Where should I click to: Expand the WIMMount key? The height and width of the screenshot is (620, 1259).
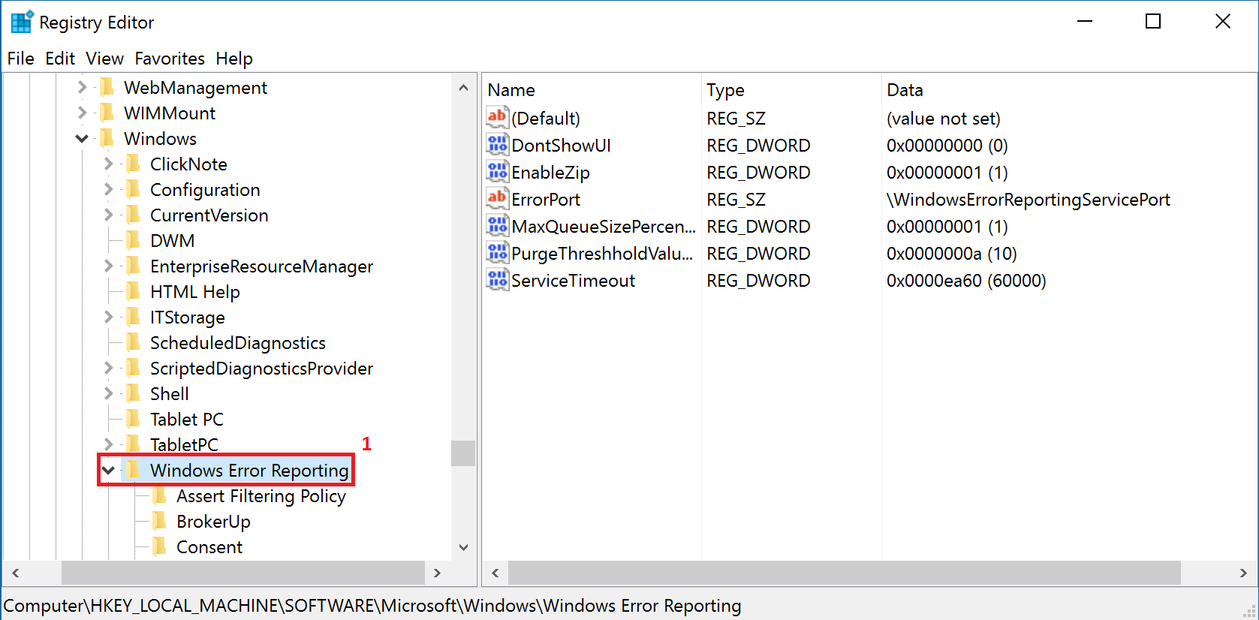83,113
